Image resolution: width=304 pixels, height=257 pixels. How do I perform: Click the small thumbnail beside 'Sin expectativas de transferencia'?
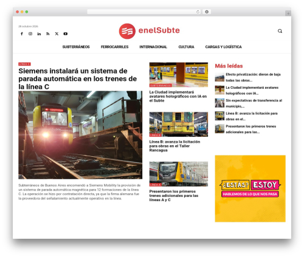point(219,103)
